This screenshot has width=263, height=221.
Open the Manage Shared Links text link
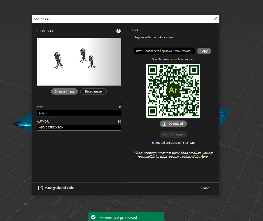[x=59, y=188]
